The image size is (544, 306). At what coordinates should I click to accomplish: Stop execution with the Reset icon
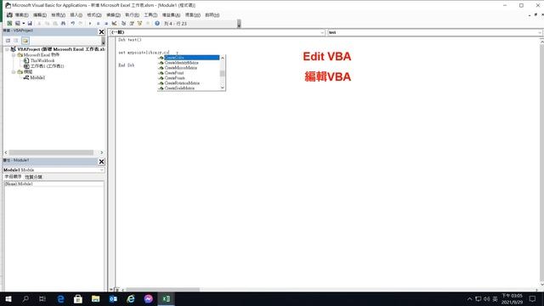[106, 23]
